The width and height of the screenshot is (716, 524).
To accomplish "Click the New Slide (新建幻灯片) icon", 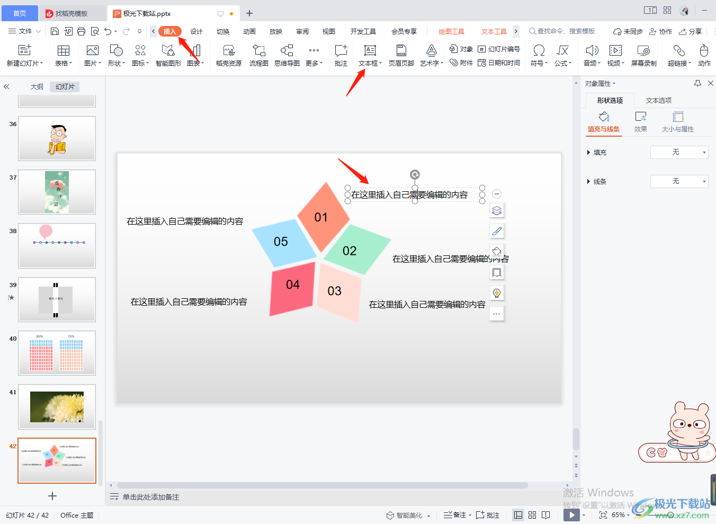I will pyautogui.click(x=25, y=50).
